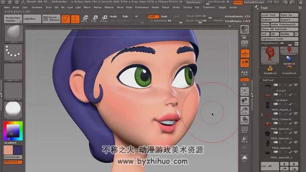Click the Projection Master button
306x172 pixels.
coord(13,19)
